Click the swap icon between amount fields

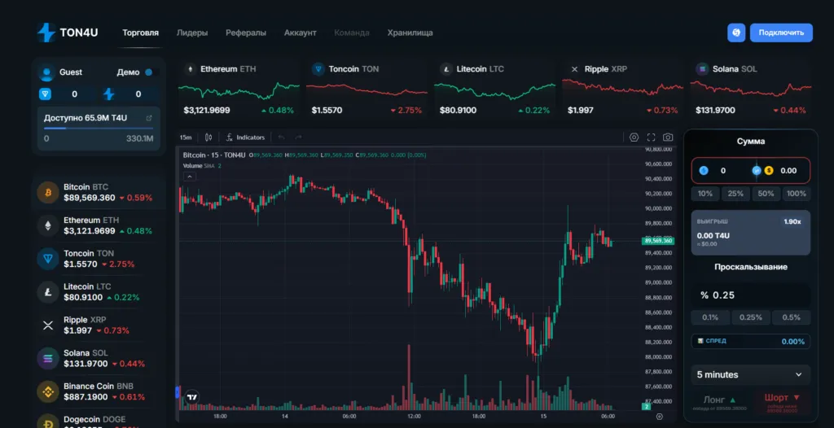point(757,171)
